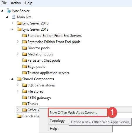The image size is (132, 133).
Task: Collapse the Lync Server 2013 node
Action: point(12,29)
